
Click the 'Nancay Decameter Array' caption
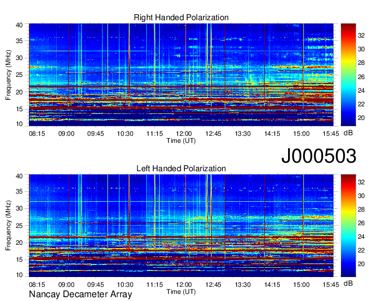coord(80,294)
